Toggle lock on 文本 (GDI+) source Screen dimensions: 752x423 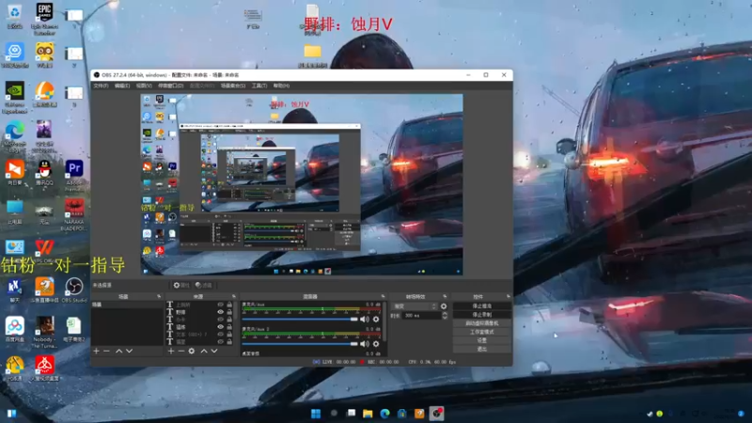229,335
